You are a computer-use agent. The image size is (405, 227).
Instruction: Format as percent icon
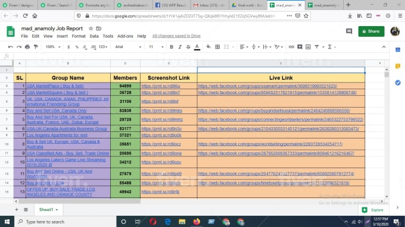point(77,47)
